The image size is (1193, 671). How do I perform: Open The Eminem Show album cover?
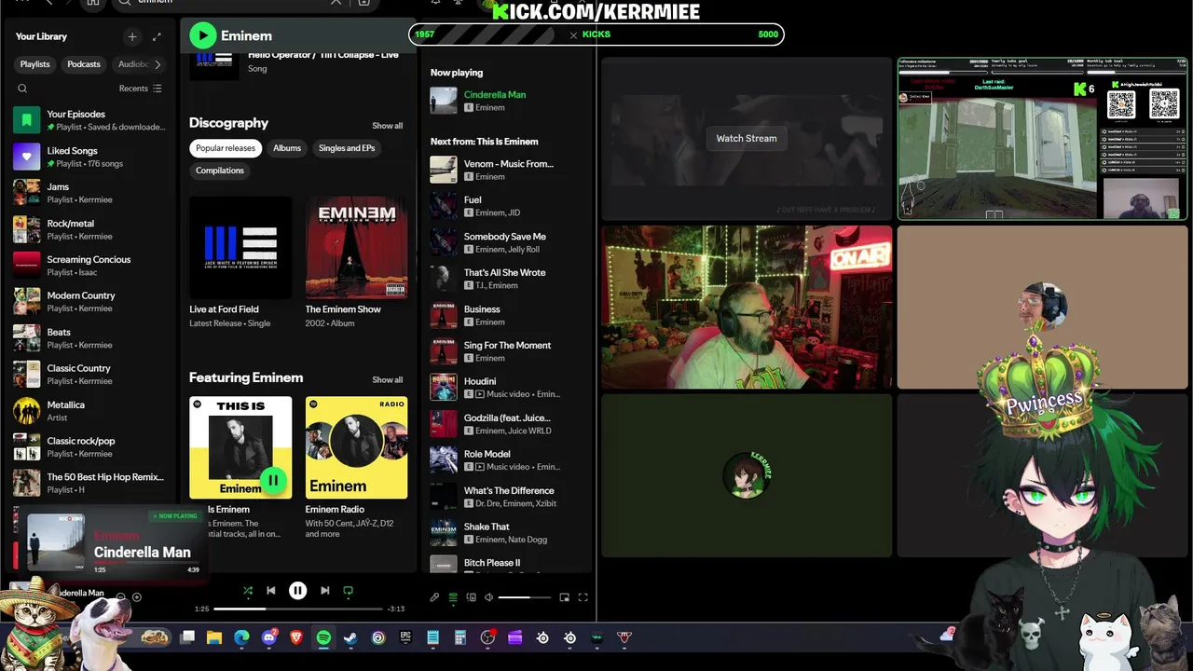point(356,247)
